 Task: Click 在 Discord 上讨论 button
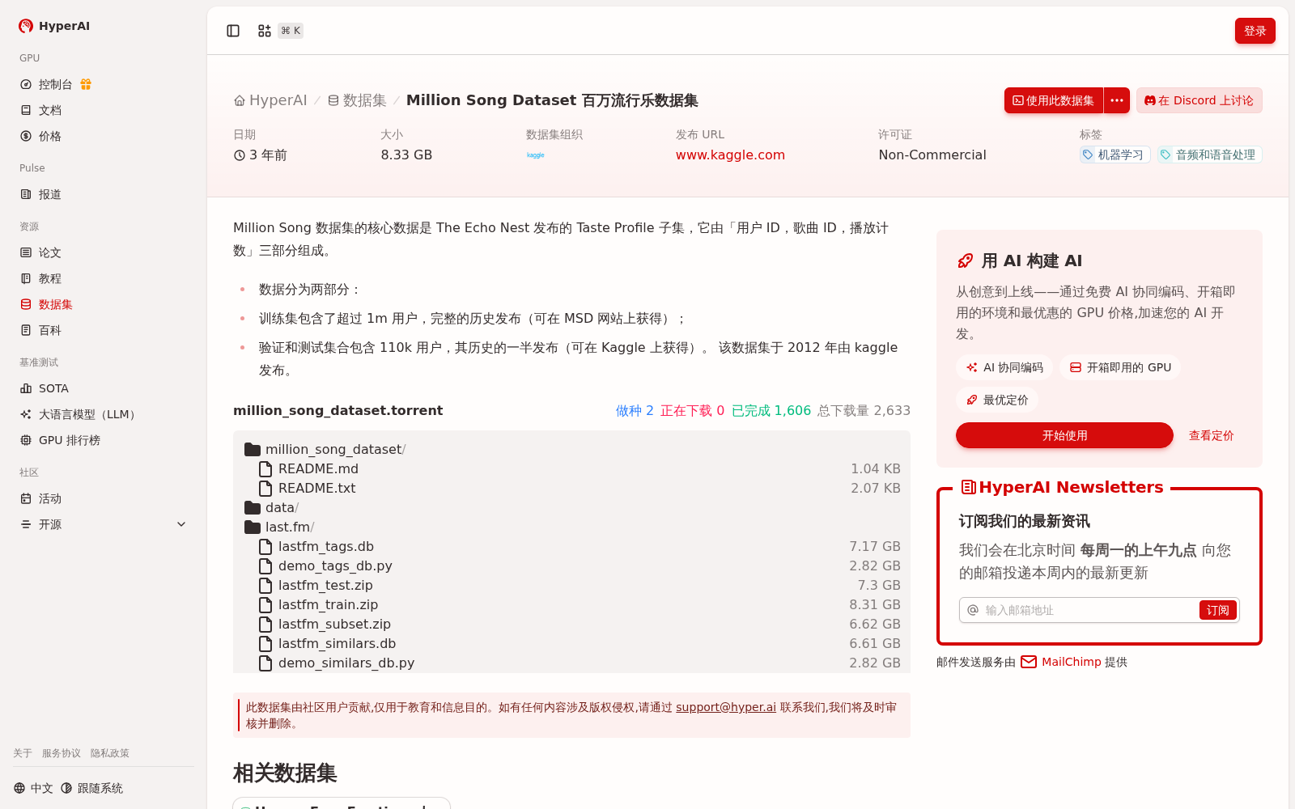1199,100
